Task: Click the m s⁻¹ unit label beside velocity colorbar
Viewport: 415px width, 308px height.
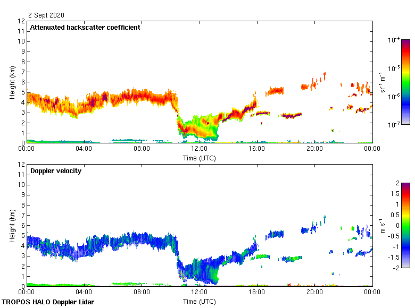Action: click(x=381, y=225)
